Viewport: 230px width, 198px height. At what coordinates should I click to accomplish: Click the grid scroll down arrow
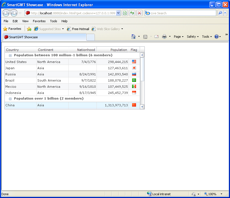pos(142,107)
